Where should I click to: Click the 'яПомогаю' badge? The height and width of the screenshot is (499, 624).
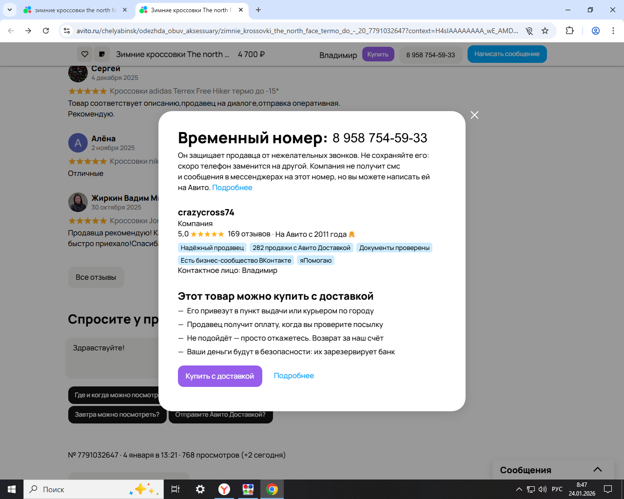coord(315,260)
